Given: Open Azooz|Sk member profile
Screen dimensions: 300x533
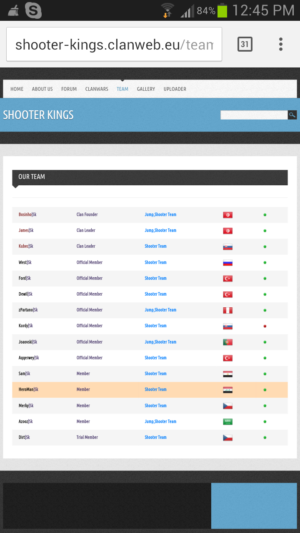Looking at the screenshot, I should tap(26, 421).
